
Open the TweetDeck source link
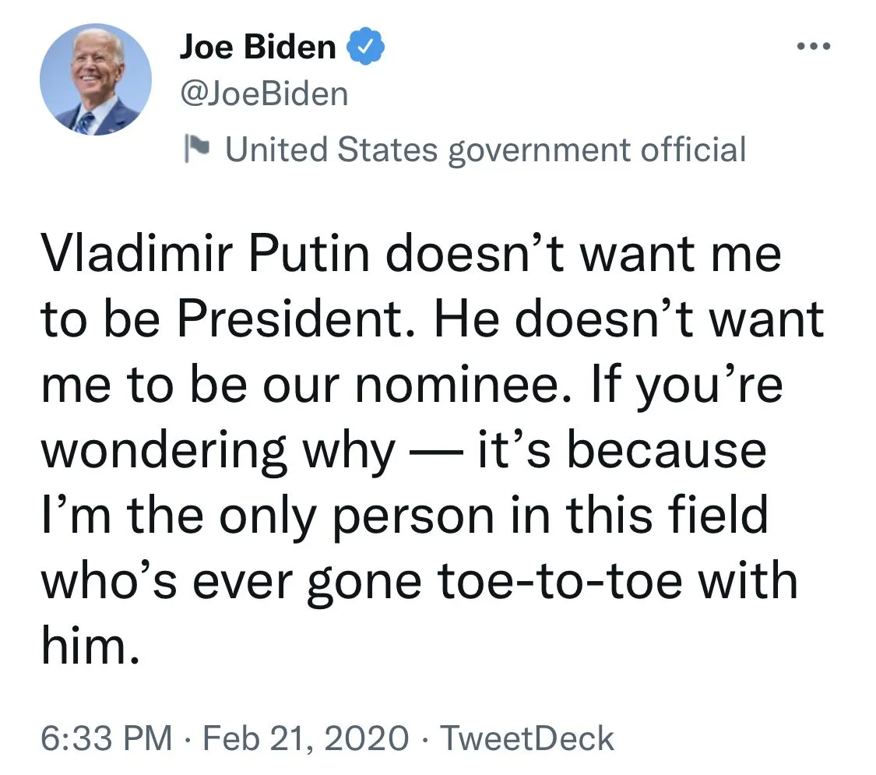coord(528,738)
